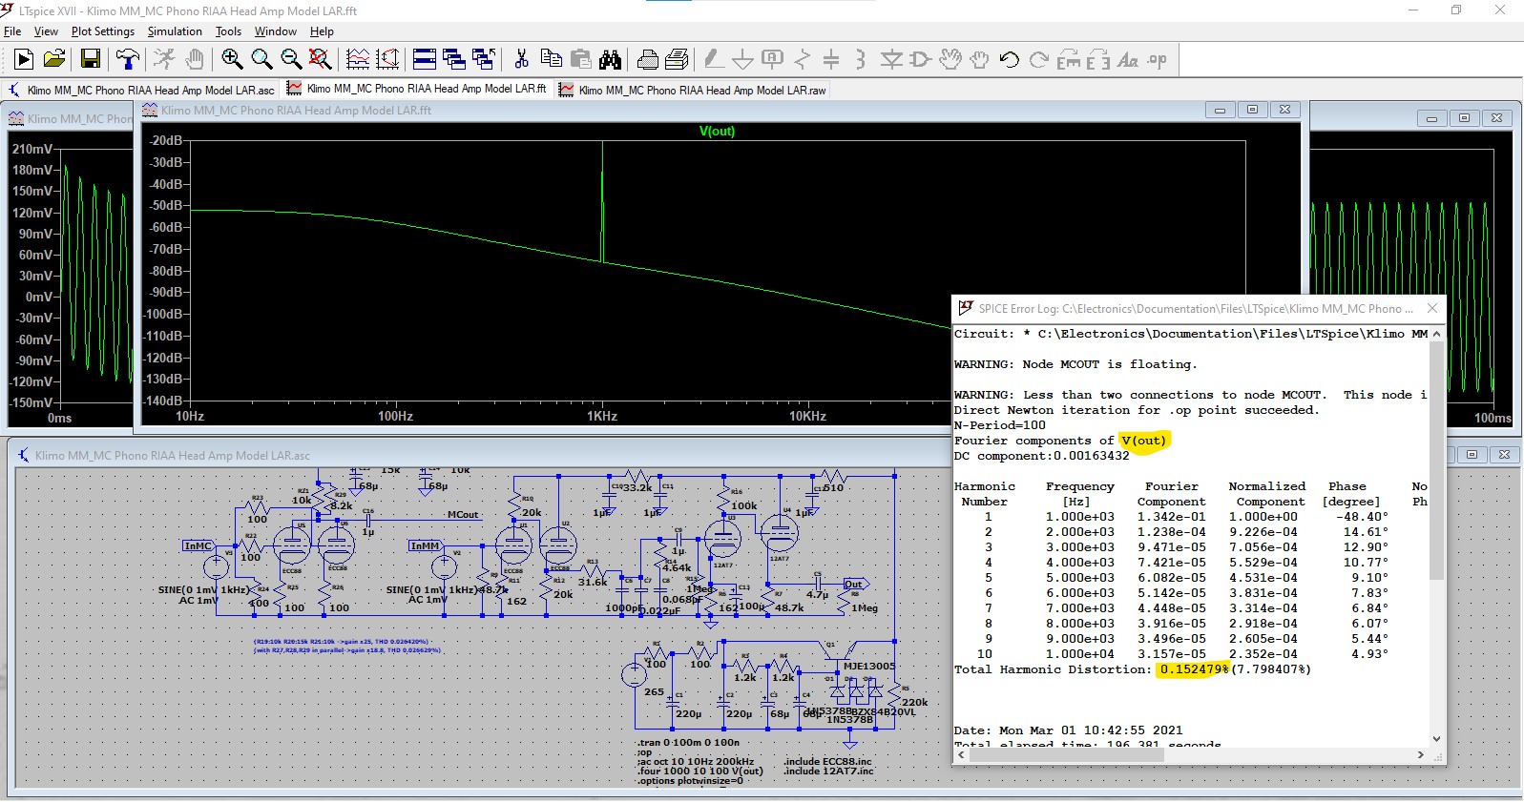The image size is (1524, 802).
Task: Click the Print Setup icon
Action: click(x=677, y=60)
